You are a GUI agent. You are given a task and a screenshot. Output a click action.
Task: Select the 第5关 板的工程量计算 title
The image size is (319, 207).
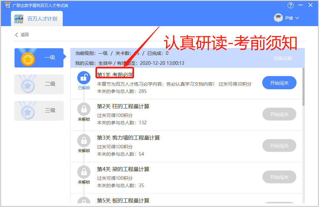point(123,200)
